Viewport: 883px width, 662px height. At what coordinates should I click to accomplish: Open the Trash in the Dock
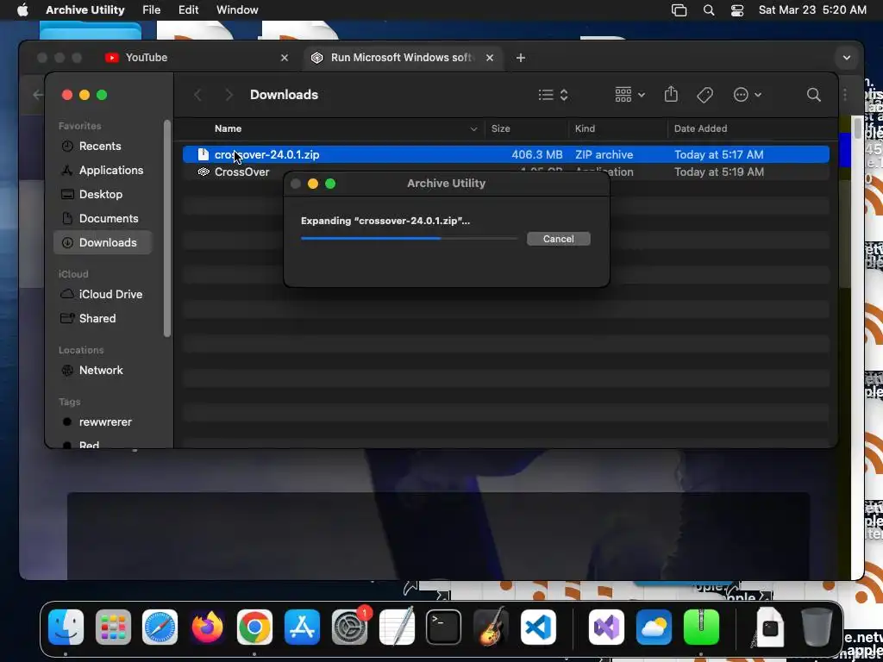point(817,628)
